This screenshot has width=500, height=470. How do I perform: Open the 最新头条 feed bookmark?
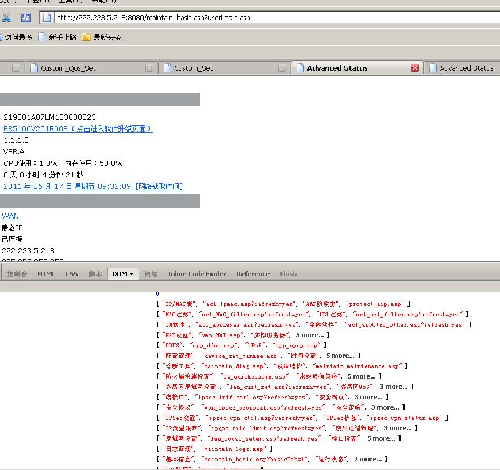[x=101, y=37]
